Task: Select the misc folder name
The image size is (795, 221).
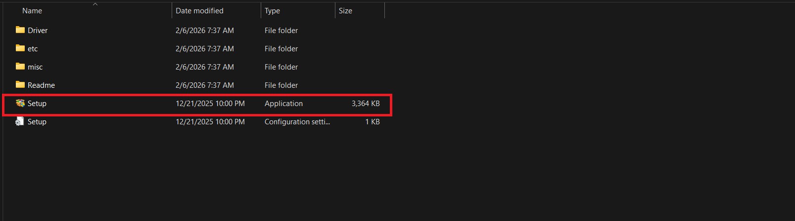Action: pyautogui.click(x=35, y=67)
